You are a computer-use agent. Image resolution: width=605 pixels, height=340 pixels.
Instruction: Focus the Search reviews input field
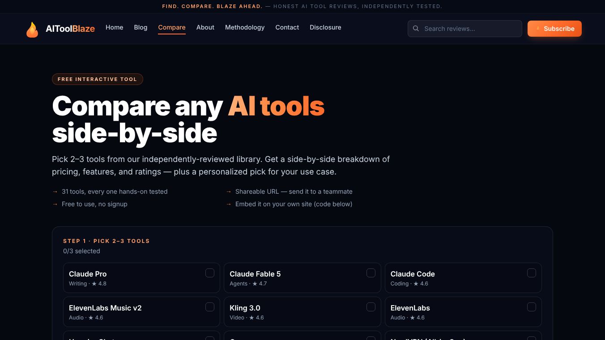pos(465,29)
